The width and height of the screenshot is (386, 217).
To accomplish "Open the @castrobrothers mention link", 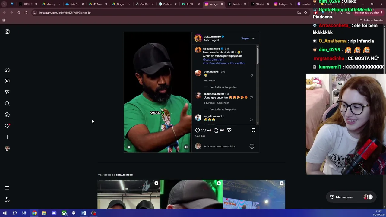I will click(x=213, y=60).
